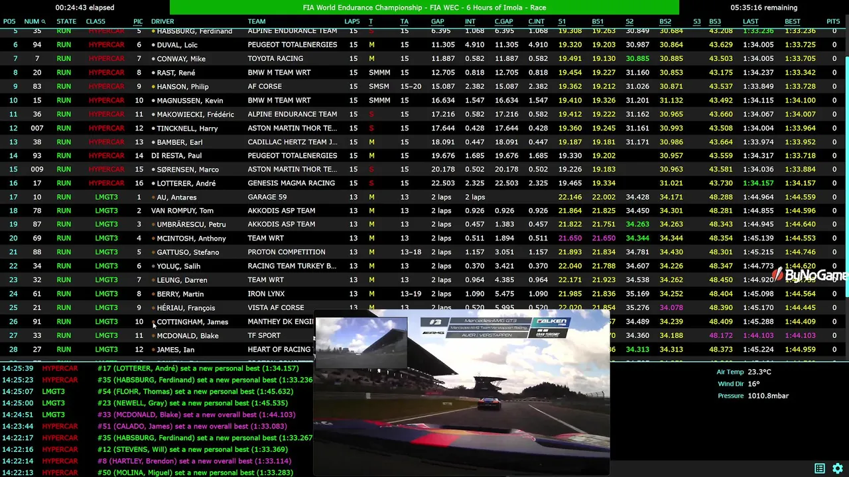Viewport: 849px width, 477px height.
Task: Sort by the POS column header
Action: 9,21
